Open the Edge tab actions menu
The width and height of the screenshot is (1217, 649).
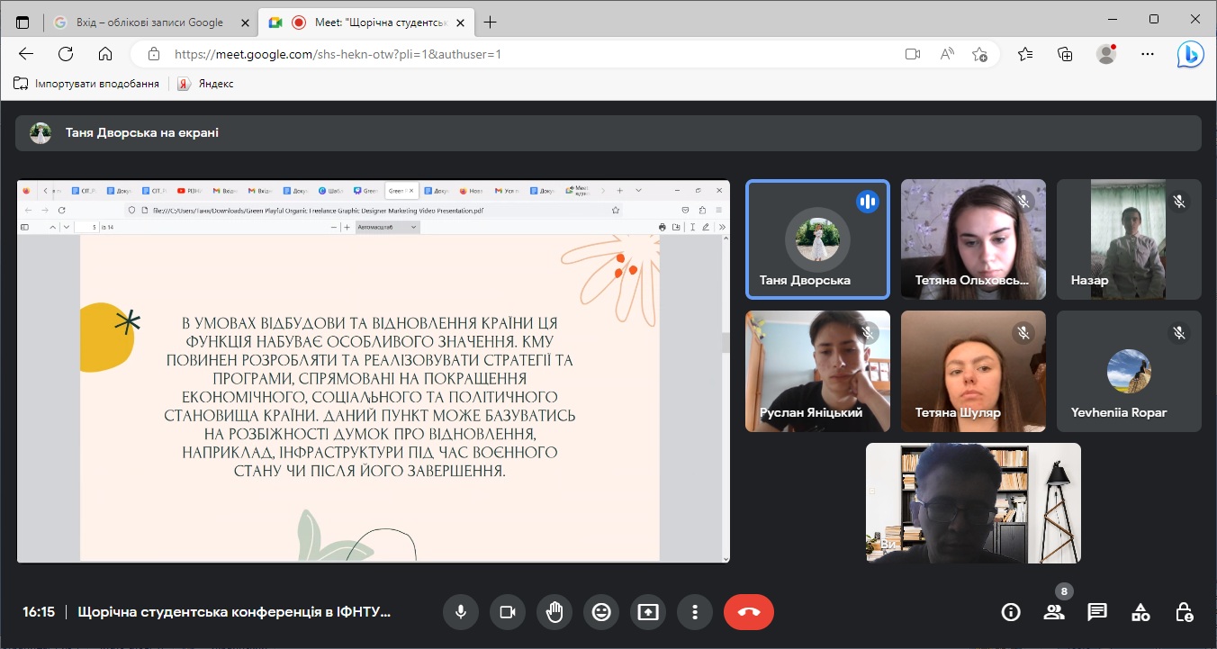[x=23, y=22]
